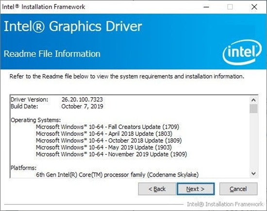Click the grayed-out maximize button

(x=230, y=7)
